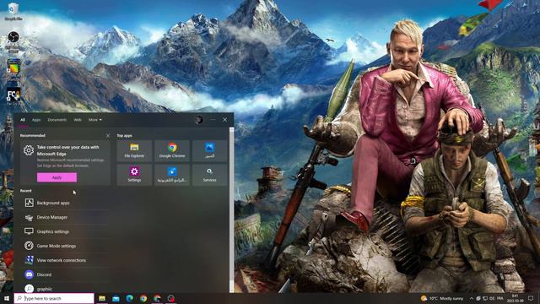
Task: Switch to the Web search tab
Action: click(x=78, y=120)
